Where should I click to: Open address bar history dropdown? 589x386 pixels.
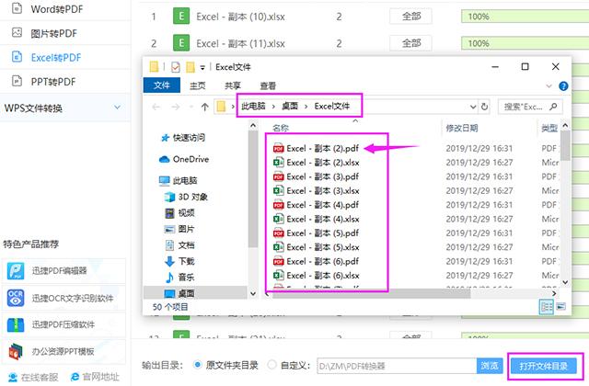(473, 107)
